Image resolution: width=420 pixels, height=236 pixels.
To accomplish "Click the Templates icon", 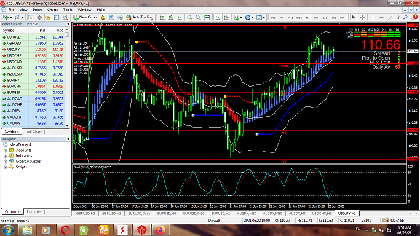I will pyautogui.click(x=259, y=17).
